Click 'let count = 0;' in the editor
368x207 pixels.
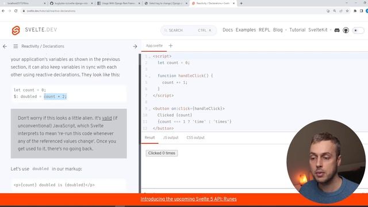(x=174, y=63)
